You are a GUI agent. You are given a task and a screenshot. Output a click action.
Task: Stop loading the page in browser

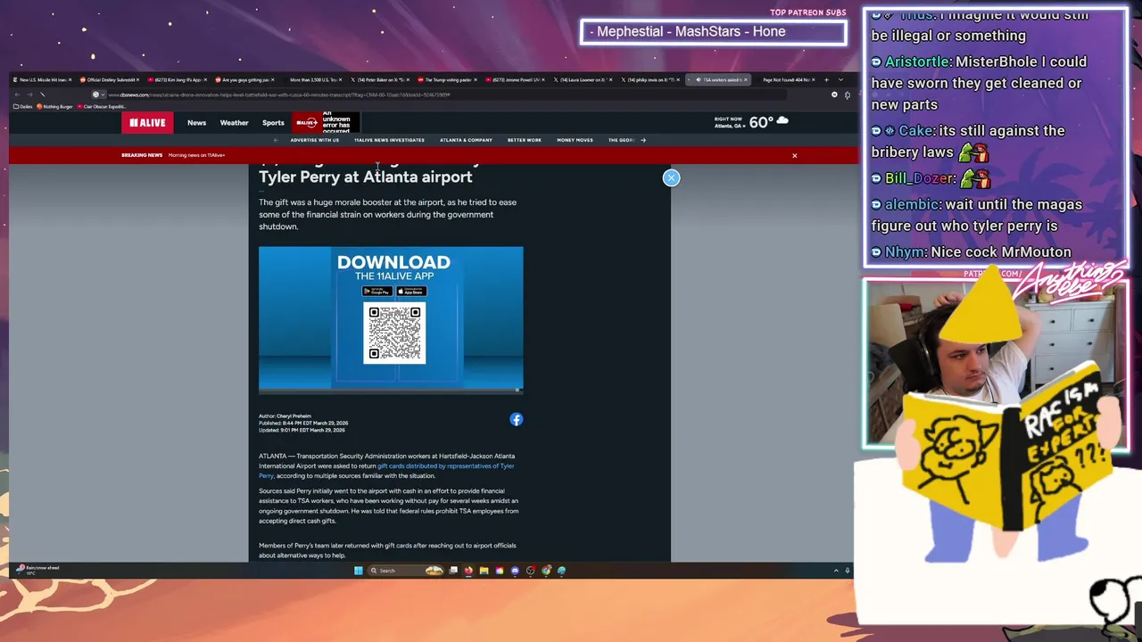pyautogui.click(x=42, y=95)
